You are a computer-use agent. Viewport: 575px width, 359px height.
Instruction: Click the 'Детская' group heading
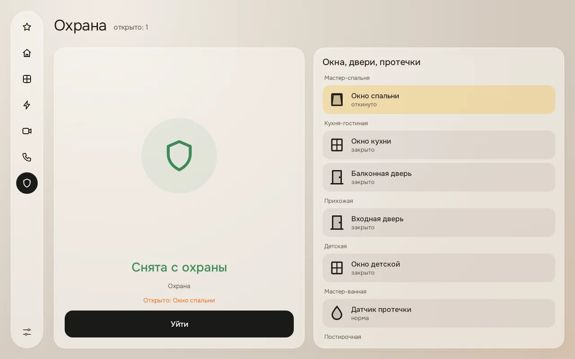tap(336, 246)
